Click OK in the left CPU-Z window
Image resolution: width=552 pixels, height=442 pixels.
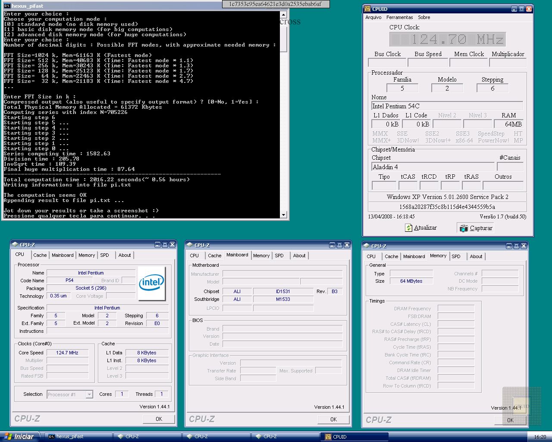coord(159,419)
